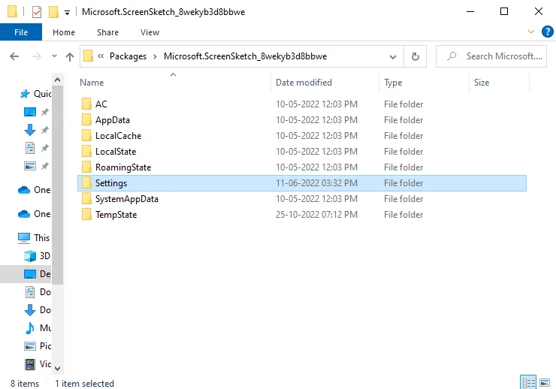Switch to Large icons view layout
Image resolution: width=556 pixels, height=389 pixels.
pyautogui.click(x=545, y=383)
